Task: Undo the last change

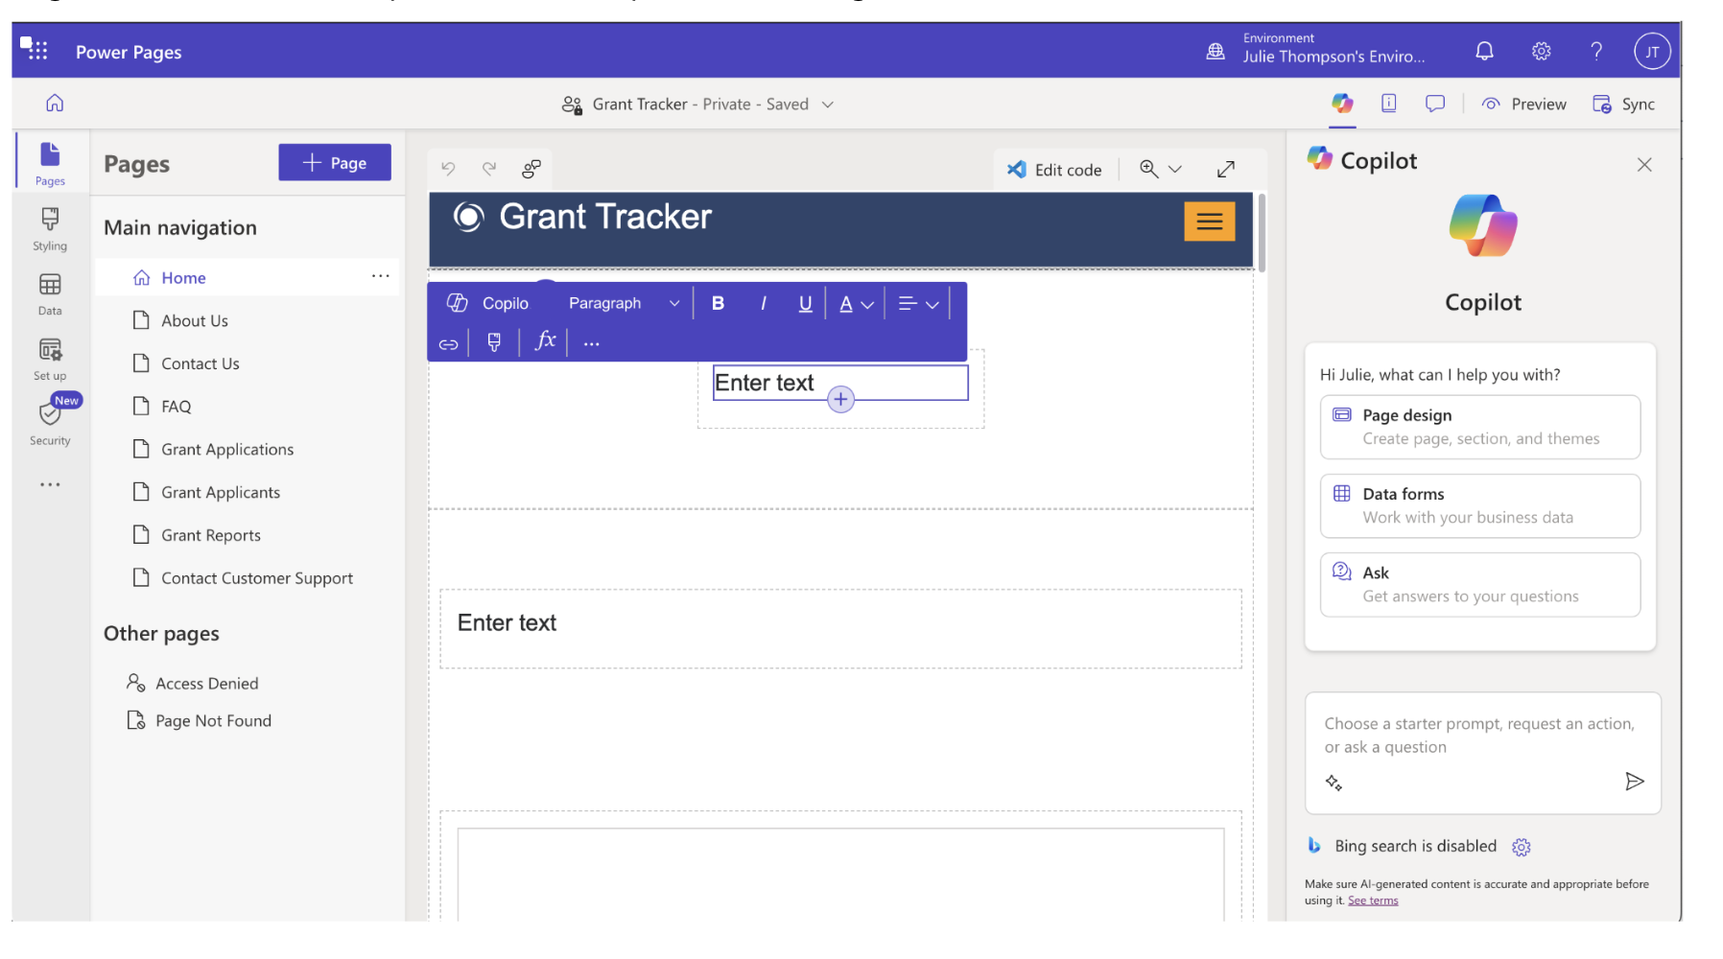Action: [x=448, y=170]
